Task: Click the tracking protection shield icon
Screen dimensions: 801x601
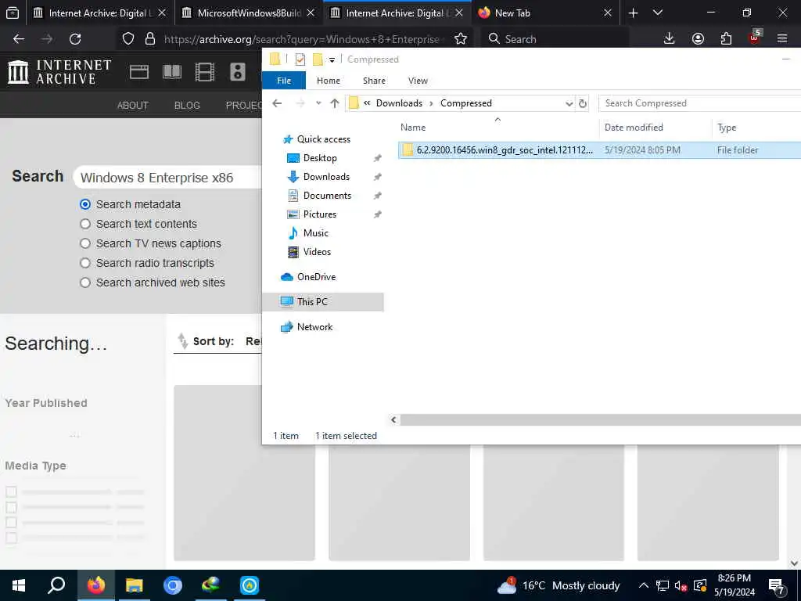Action: (x=128, y=39)
